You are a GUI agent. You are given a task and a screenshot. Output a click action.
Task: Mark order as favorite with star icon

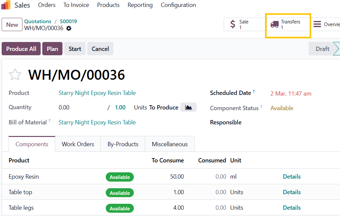tap(15, 75)
